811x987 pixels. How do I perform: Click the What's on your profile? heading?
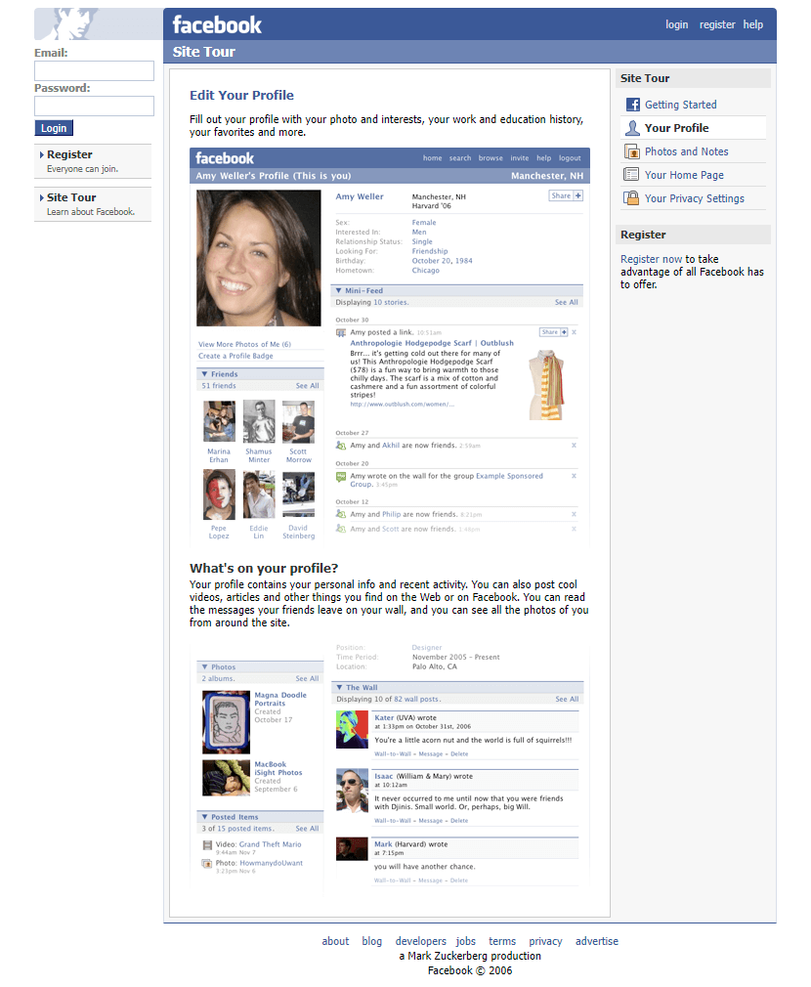pos(264,568)
